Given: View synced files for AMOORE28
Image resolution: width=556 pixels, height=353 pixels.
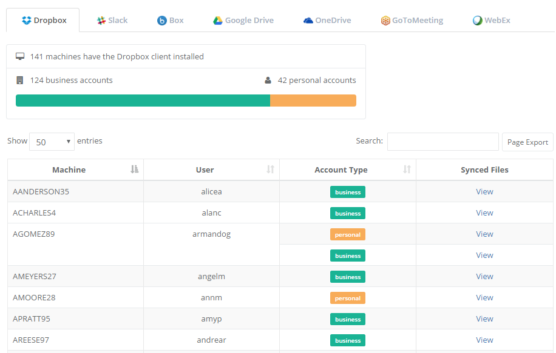Looking at the screenshot, I should click(x=484, y=298).
